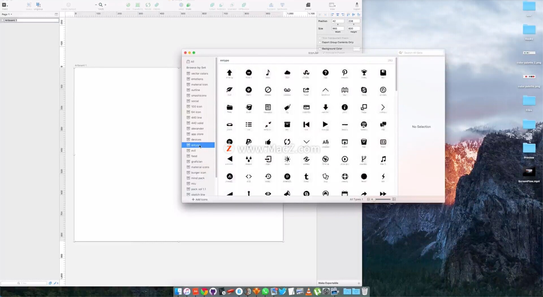Select the up arrow icon in entypo grid
Image resolution: width=543 pixels, height=297 pixels.
point(229,73)
